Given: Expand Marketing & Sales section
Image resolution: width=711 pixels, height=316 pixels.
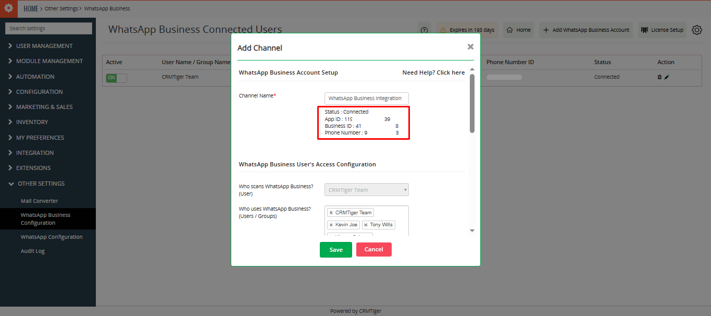Looking at the screenshot, I should [44, 107].
